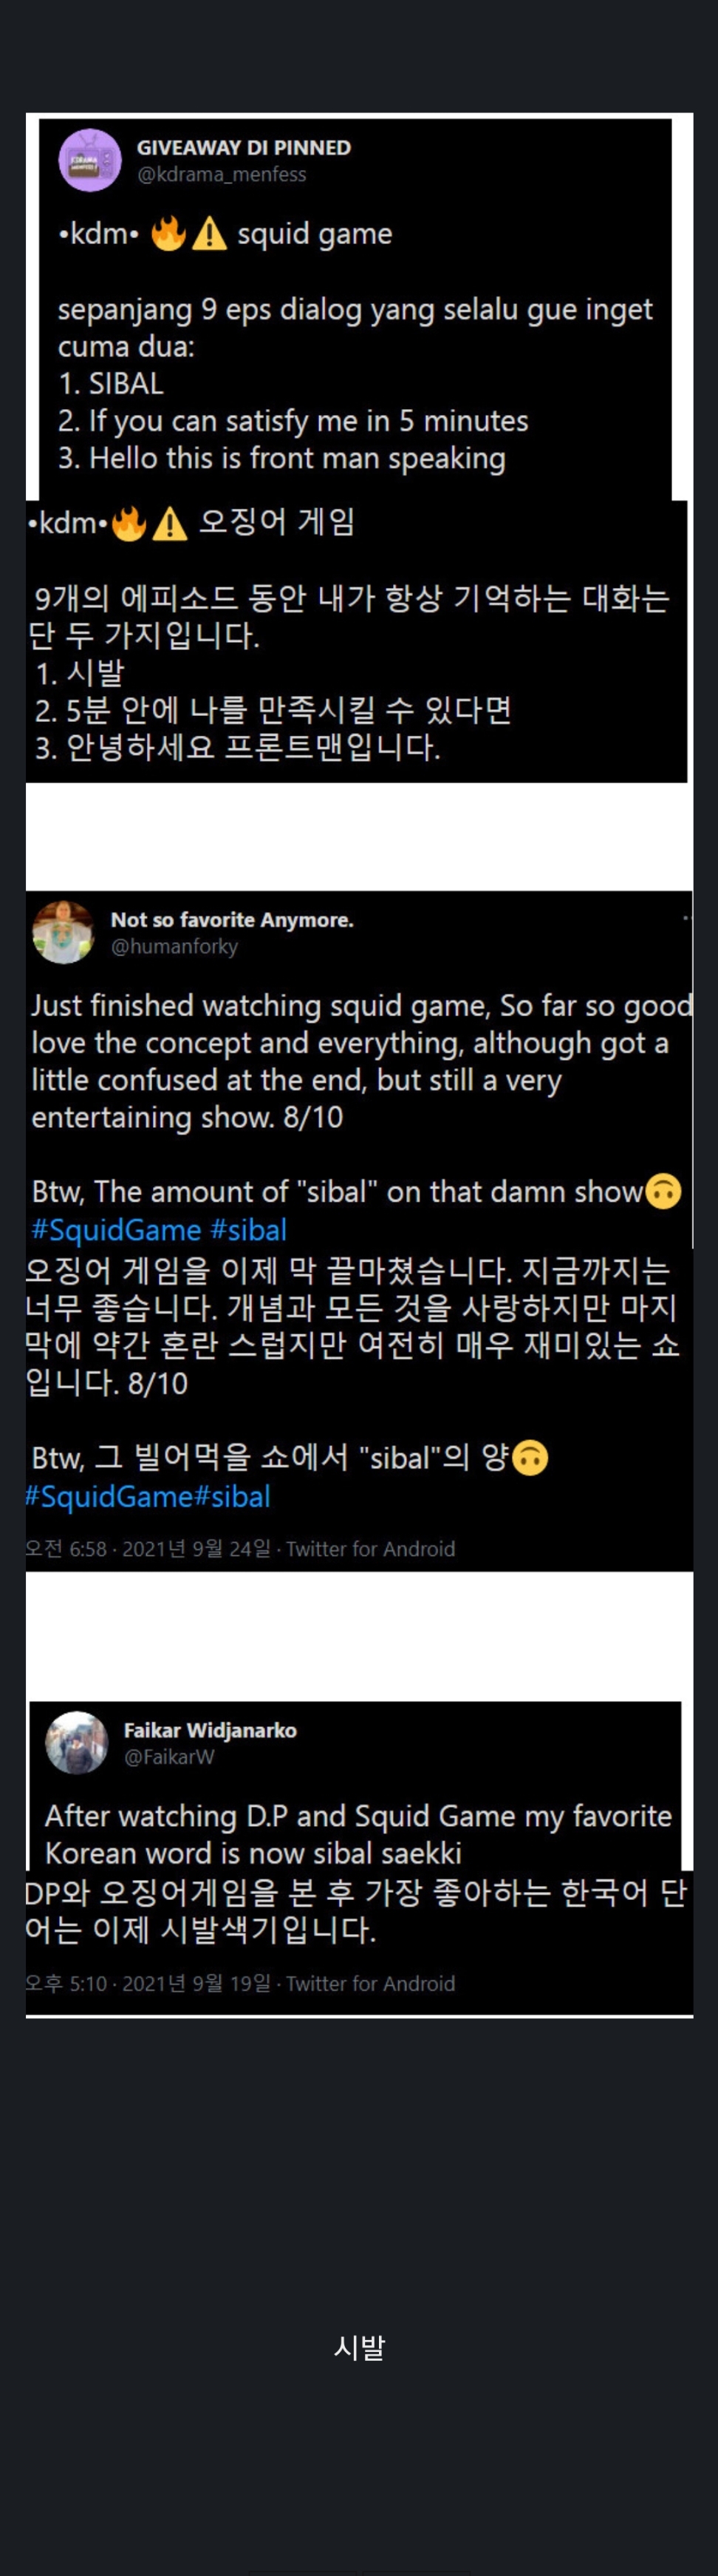
Task: Click the "시발" caption below the tweets
Action: (358, 2348)
